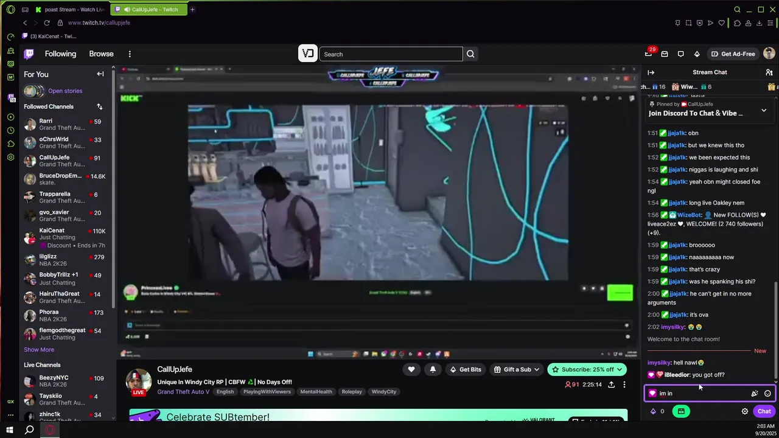The image size is (779, 438).
Task: Open the Subscribe 25% off dropdown
Action: click(587, 369)
